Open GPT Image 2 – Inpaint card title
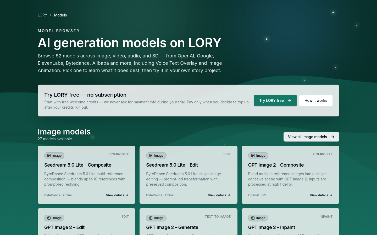This screenshot has height=235, width=377. click(x=271, y=227)
